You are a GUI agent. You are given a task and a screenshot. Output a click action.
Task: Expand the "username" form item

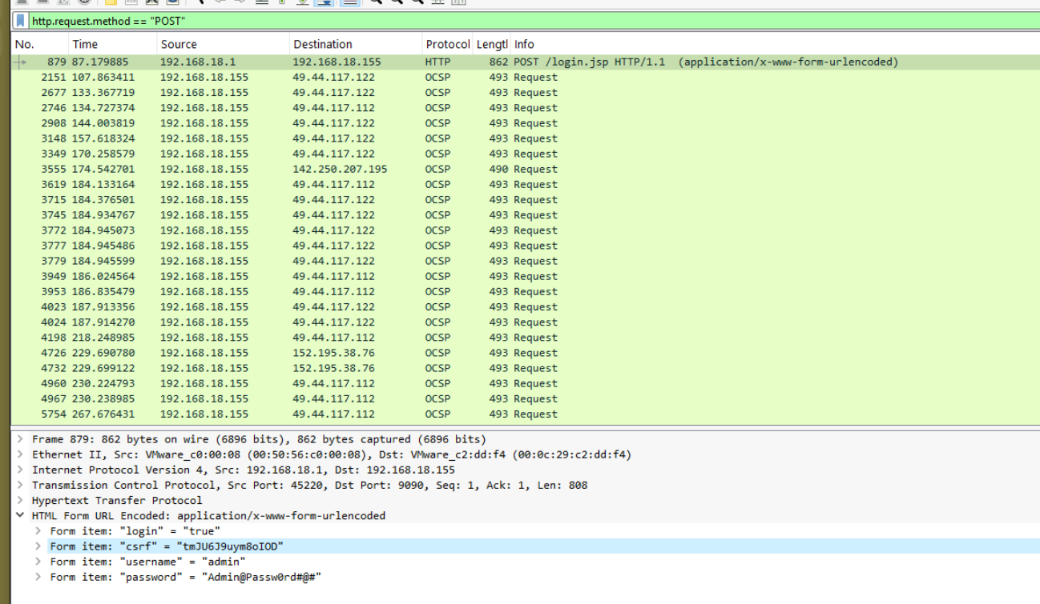(38, 562)
